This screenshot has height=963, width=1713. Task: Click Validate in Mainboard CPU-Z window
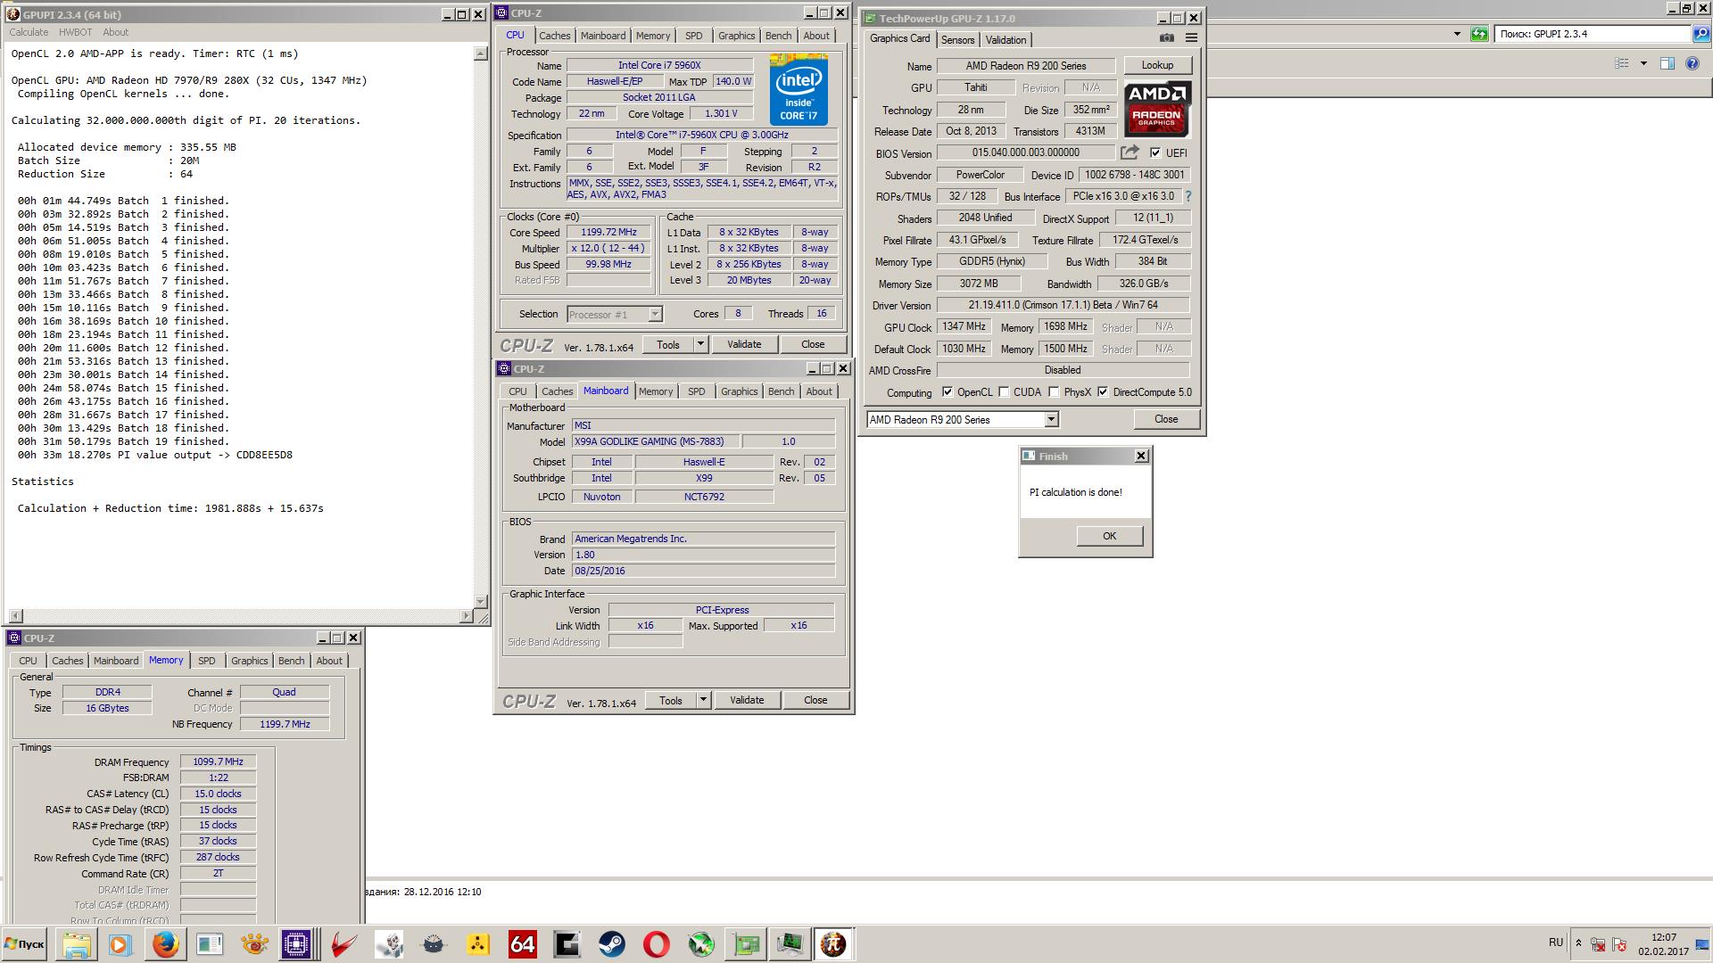pos(747,700)
